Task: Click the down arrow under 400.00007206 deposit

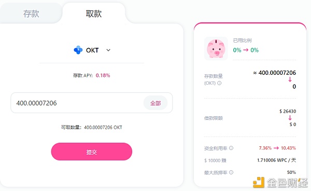Action: pyautogui.click(x=290, y=79)
